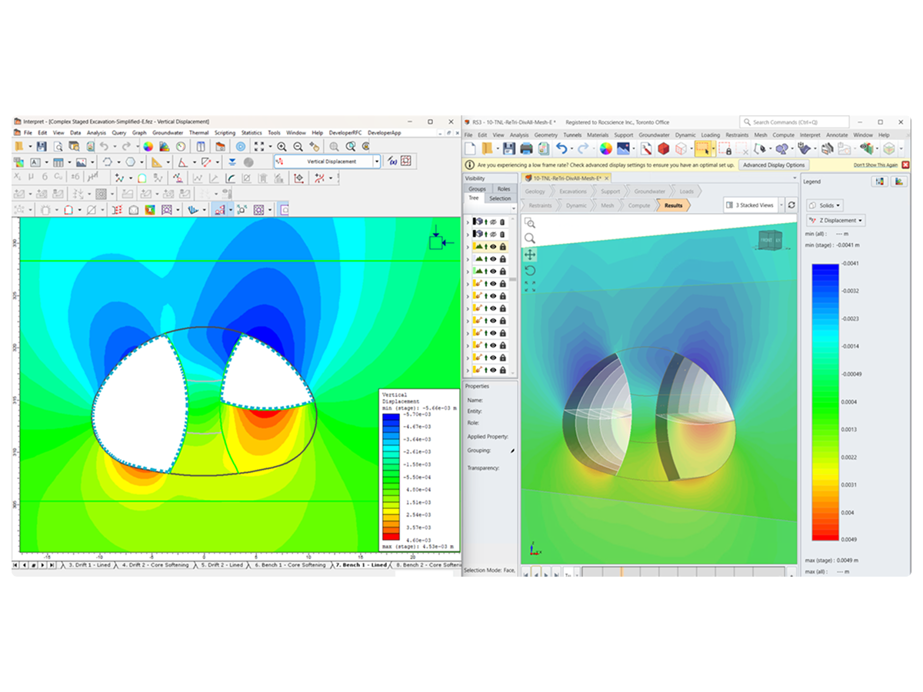Unlock the padlock on the first excavation tree item
Viewport: 923px width, 692px height.
pos(502,284)
